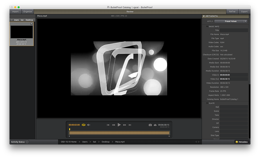Play the Maca.mp4 video
260x158 pixels.
pos(119,125)
